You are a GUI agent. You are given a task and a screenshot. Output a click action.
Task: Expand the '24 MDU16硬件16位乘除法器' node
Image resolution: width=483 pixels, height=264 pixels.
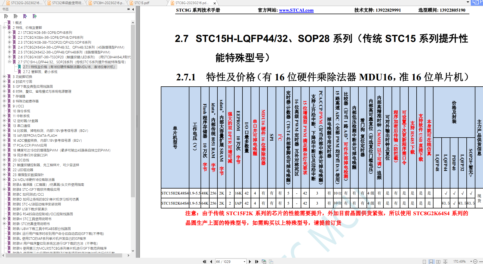pos(4,180)
